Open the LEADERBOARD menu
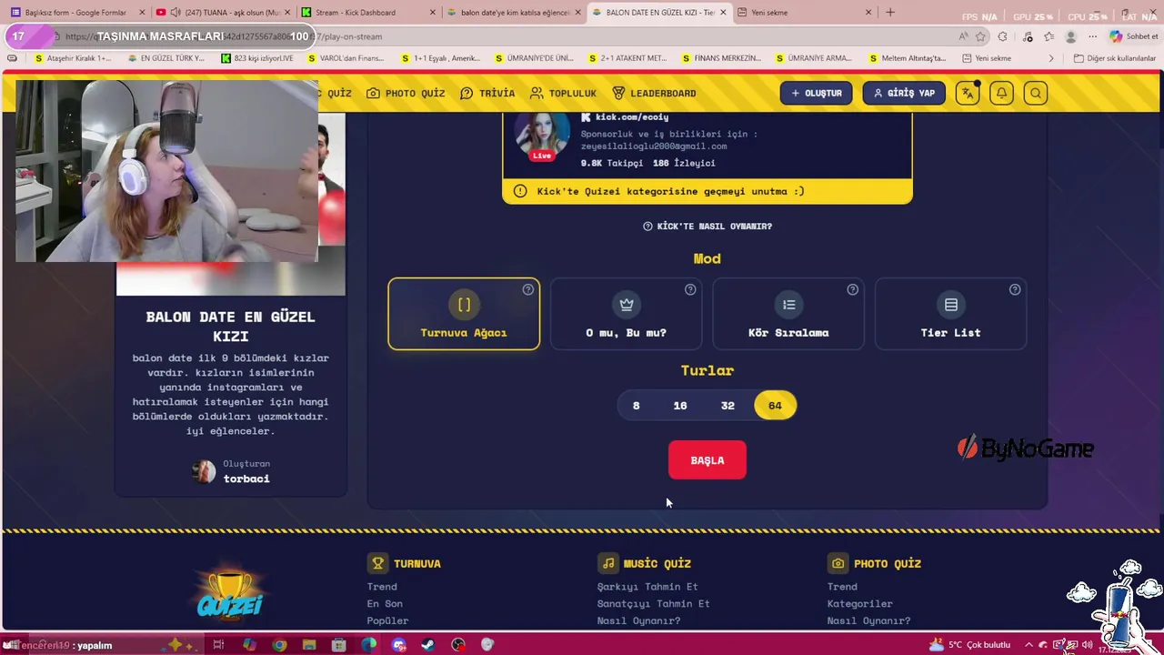Viewport: 1164px width, 655px height. [x=654, y=93]
